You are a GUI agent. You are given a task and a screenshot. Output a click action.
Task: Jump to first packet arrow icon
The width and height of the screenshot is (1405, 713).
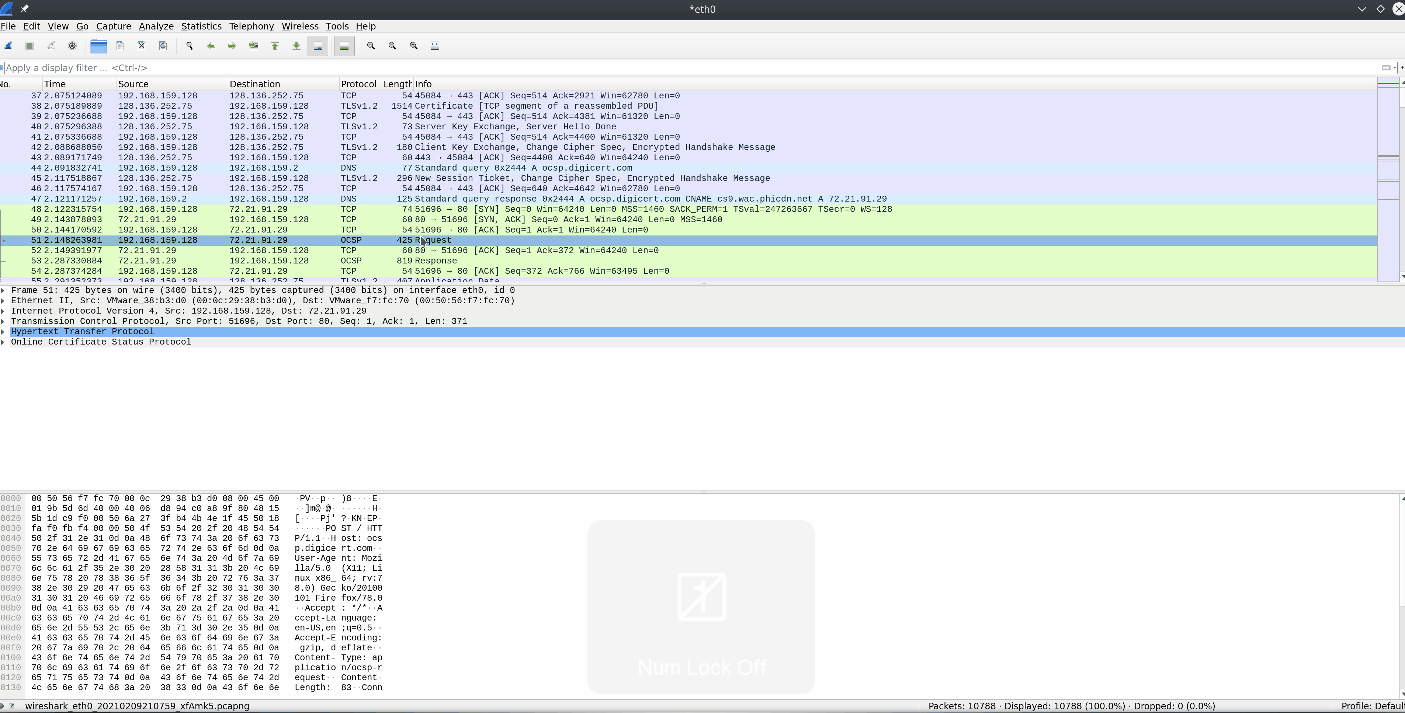pos(275,46)
